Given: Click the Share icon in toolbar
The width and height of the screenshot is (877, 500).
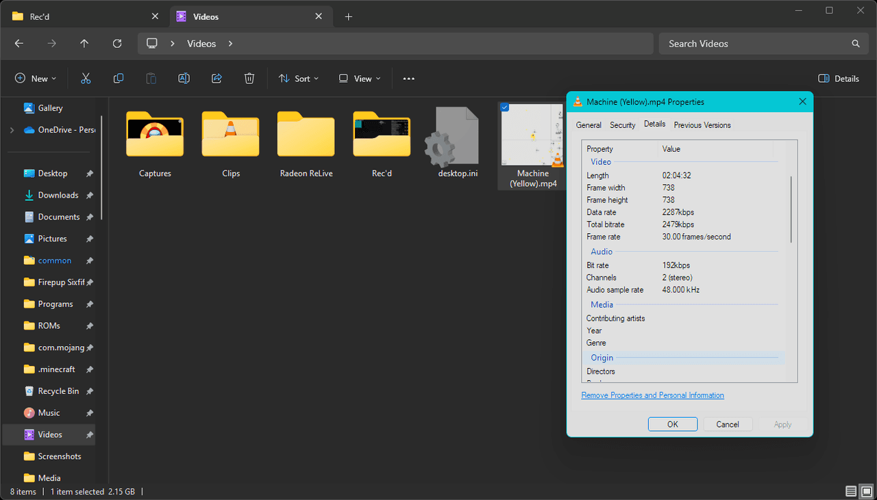Looking at the screenshot, I should pyautogui.click(x=217, y=79).
